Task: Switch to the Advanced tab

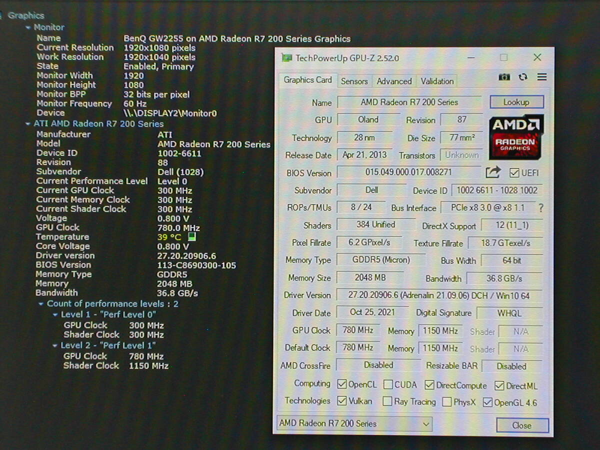Action: [x=394, y=81]
